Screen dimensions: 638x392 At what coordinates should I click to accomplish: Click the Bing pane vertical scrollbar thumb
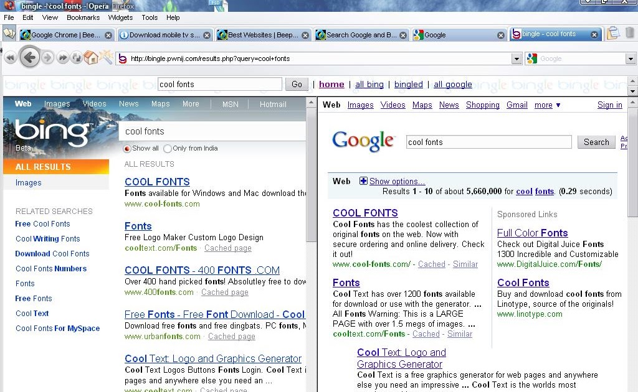pyautogui.click(x=312, y=175)
